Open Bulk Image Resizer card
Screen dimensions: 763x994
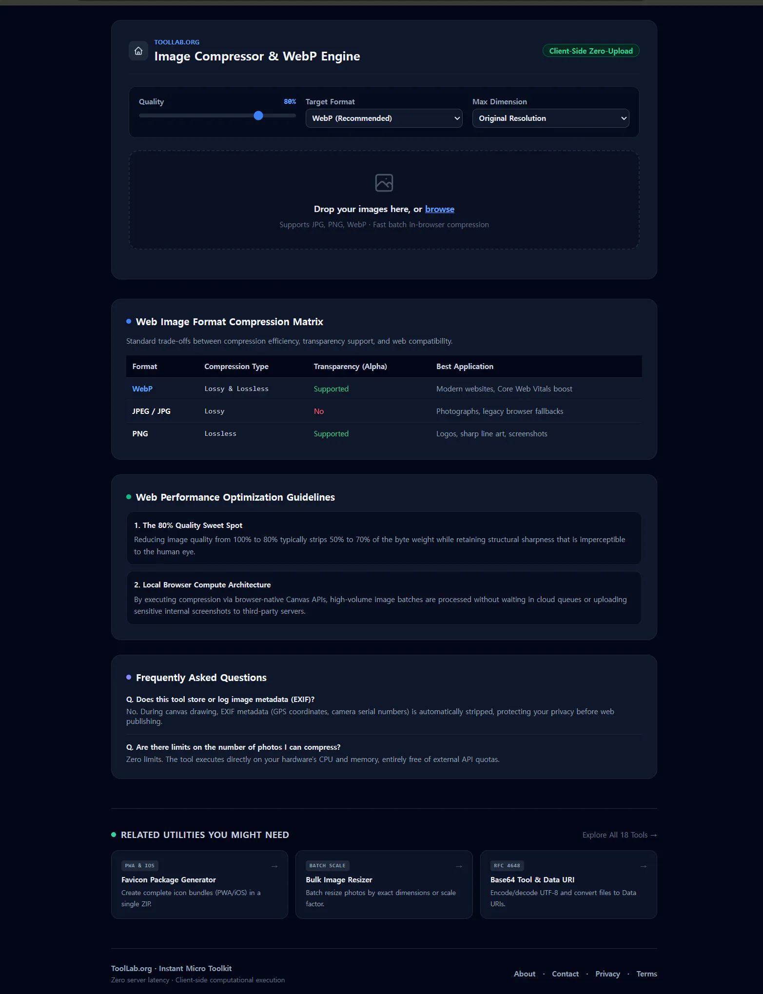click(384, 885)
